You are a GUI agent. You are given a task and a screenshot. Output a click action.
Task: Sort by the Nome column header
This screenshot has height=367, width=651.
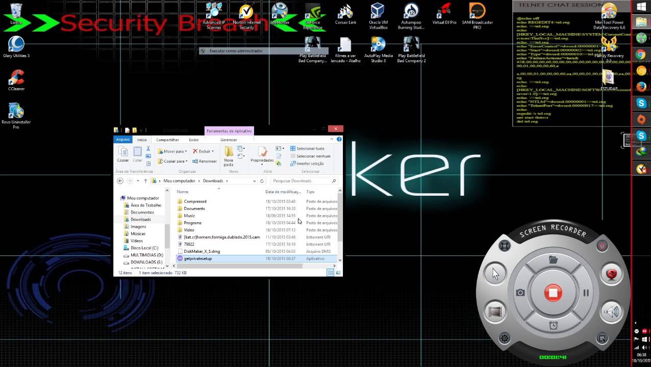[x=183, y=192]
